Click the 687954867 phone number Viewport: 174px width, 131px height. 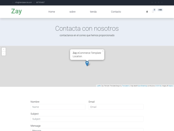(40, 3)
